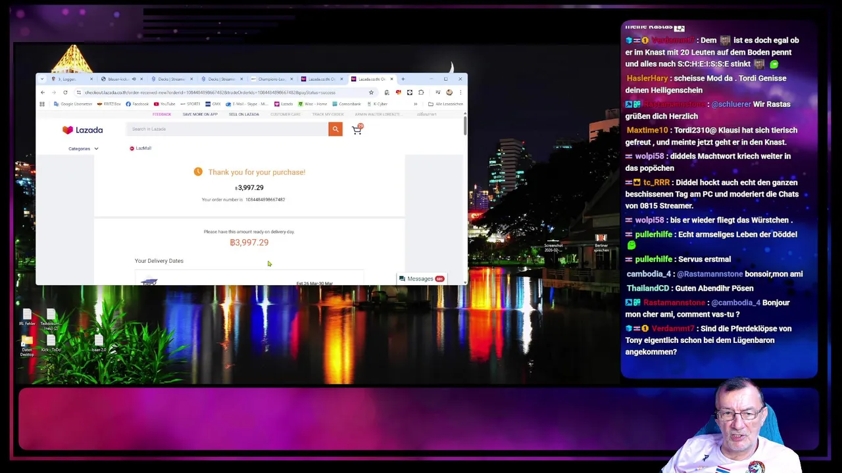Select the Berliner sprechen desktop icon
Viewport: 842px width, 473px height.
click(x=601, y=243)
